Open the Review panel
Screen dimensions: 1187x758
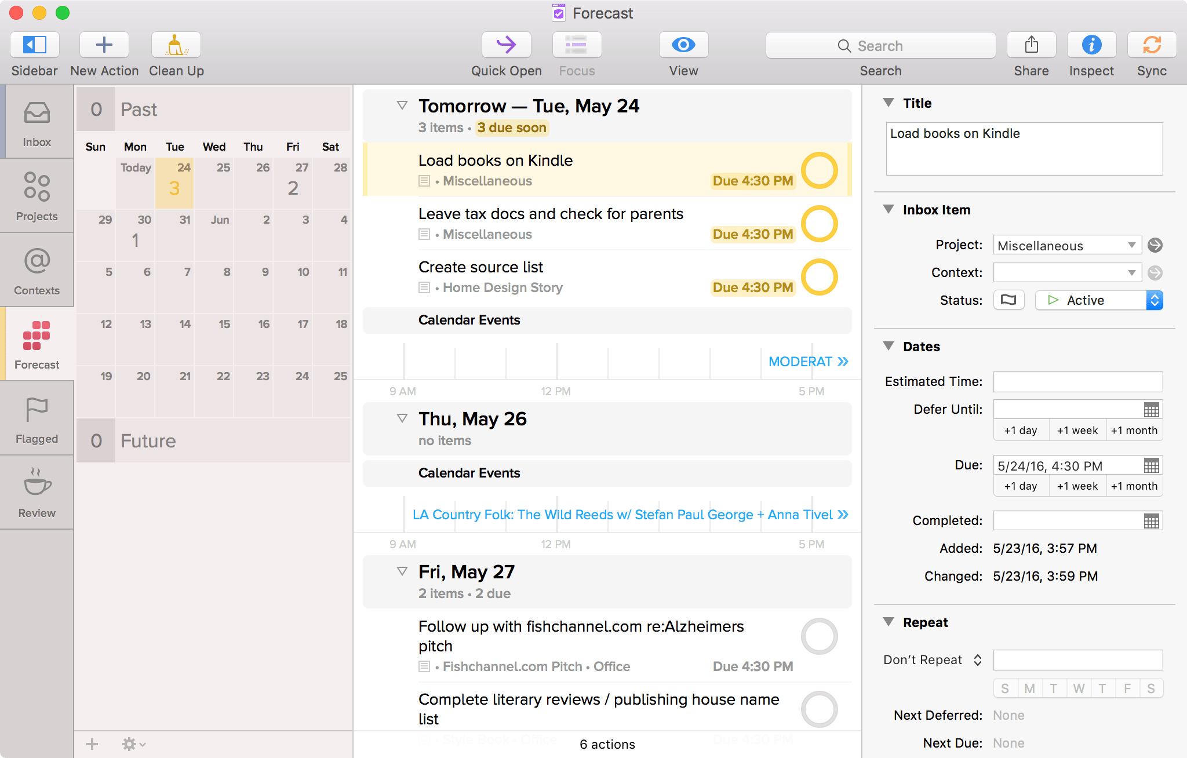click(37, 493)
